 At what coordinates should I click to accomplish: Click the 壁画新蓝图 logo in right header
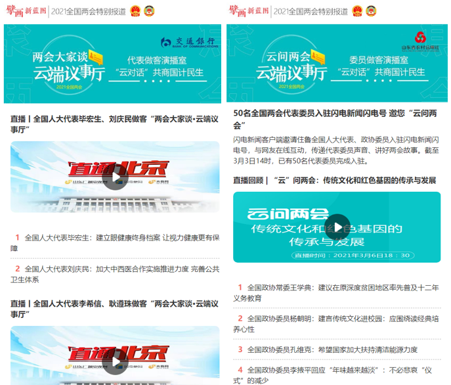[x=249, y=11]
